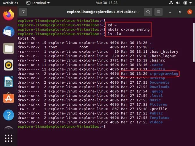Open the clock showing Mar 30 13:28
This screenshot has width=195, height=146.
[x=107, y=3]
